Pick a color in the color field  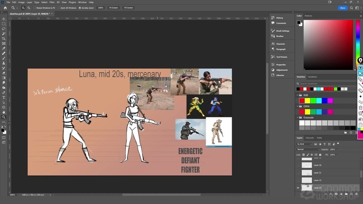[327, 45]
